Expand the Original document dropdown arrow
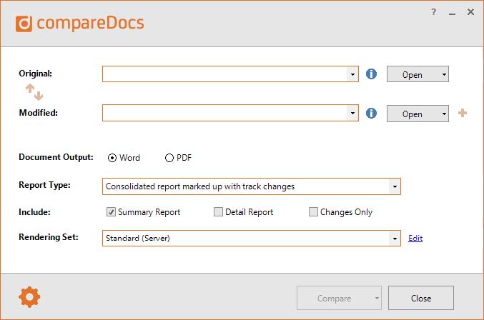Image resolution: width=484 pixels, height=320 pixels. pyautogui.click(x=352, y=74)
